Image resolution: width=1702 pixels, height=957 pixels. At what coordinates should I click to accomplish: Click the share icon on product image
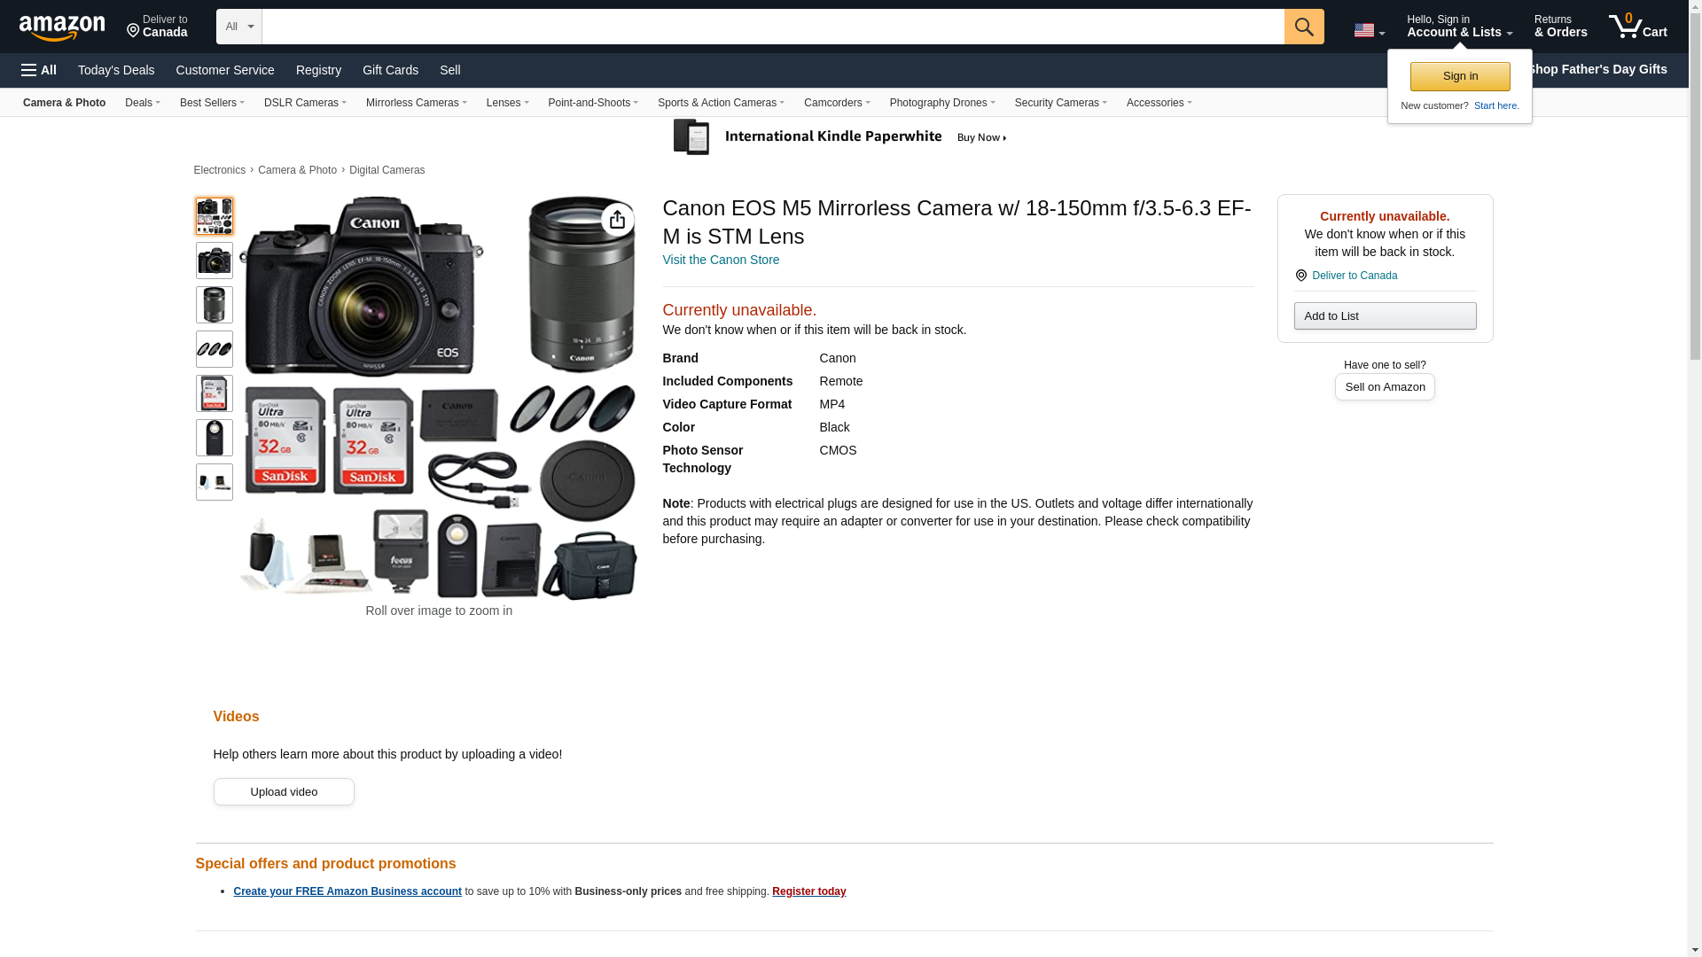[617, 220]
